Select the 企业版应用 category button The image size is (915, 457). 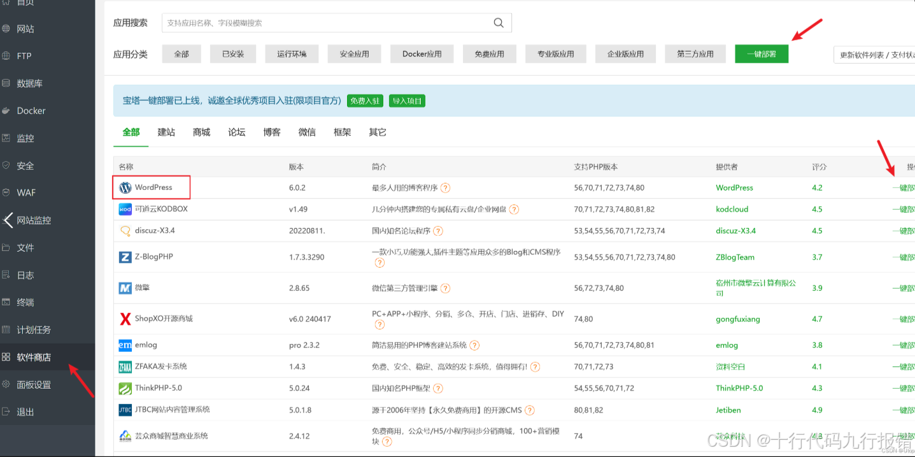[625, 54]
